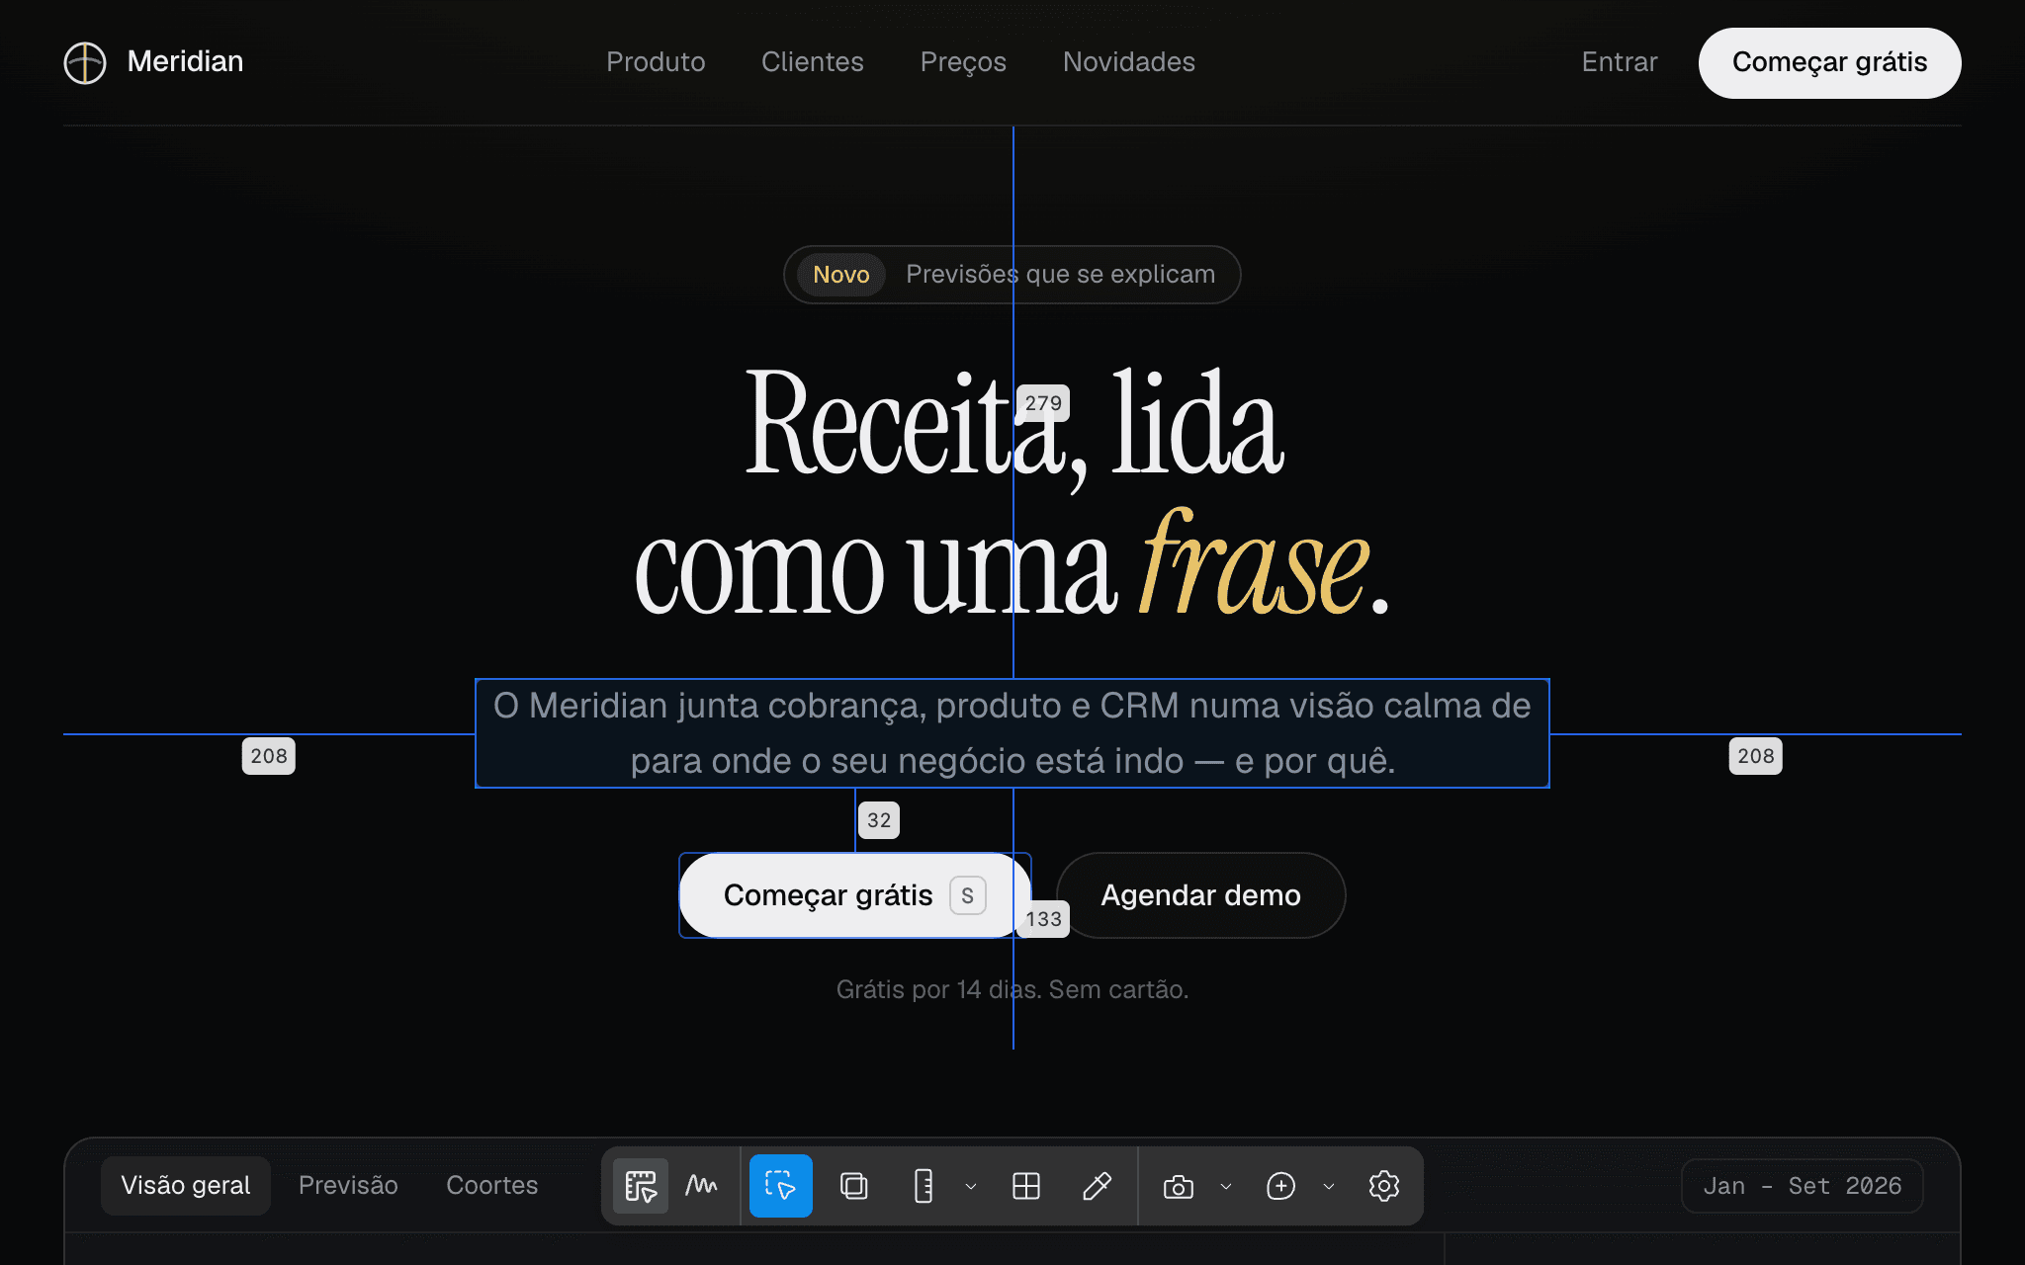Activate the dashed selection cursor tool
The height and width of the screenshot is (1265, 2025).
(781, 1186)
